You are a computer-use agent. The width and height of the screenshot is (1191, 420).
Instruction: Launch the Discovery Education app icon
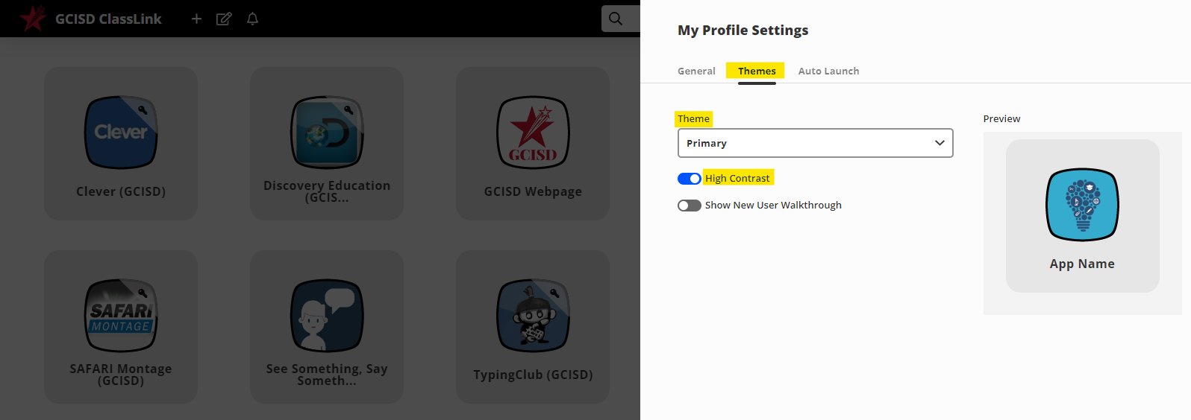tap(327, 133)
